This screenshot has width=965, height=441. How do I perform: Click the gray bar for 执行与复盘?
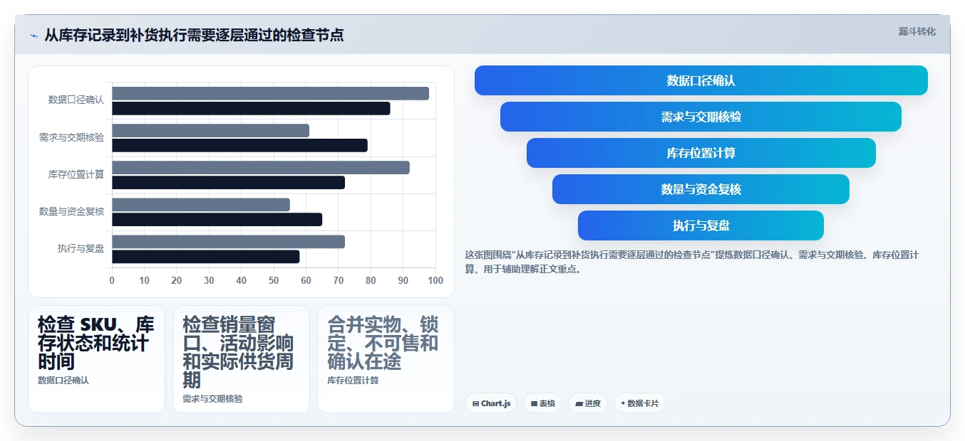[228, 242]
